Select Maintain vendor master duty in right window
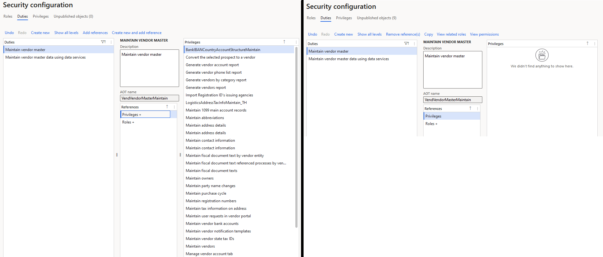 [362, 51]
